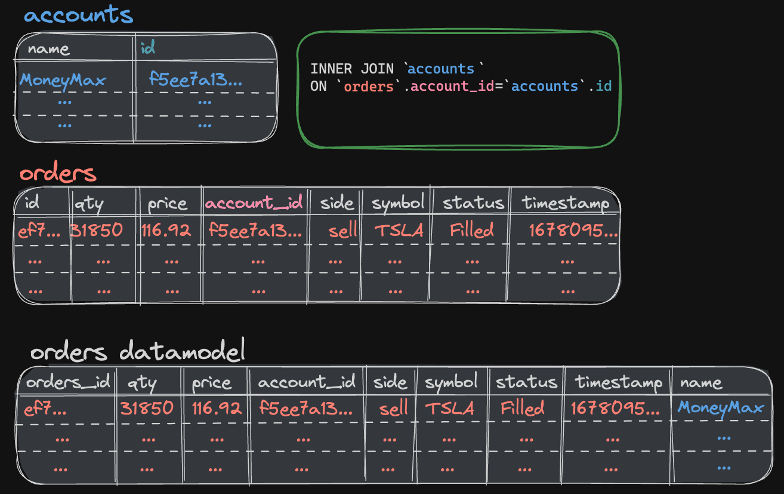Select the MoneyMax cell in accounts table
Viewport: 784px width, 494px height.
click(63, 80)
